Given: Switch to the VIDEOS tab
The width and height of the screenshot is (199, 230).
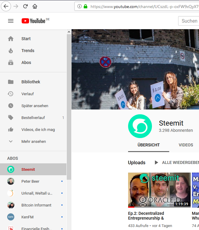Looking at the screenshot, I should tap(186, 145).
